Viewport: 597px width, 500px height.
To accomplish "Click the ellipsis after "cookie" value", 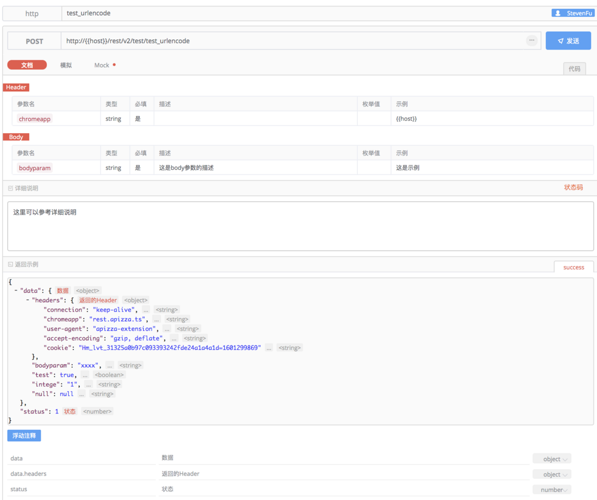I will click(x=269, y=348).
